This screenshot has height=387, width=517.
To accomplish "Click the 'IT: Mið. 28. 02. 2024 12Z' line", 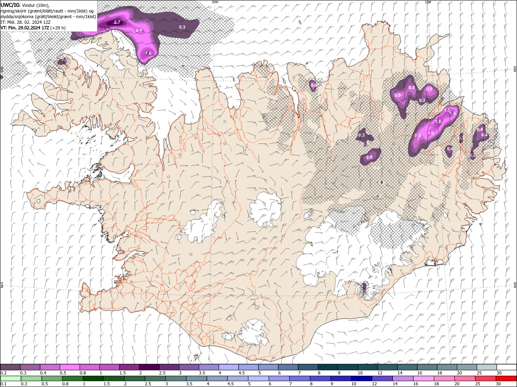I will pos(25,22).
